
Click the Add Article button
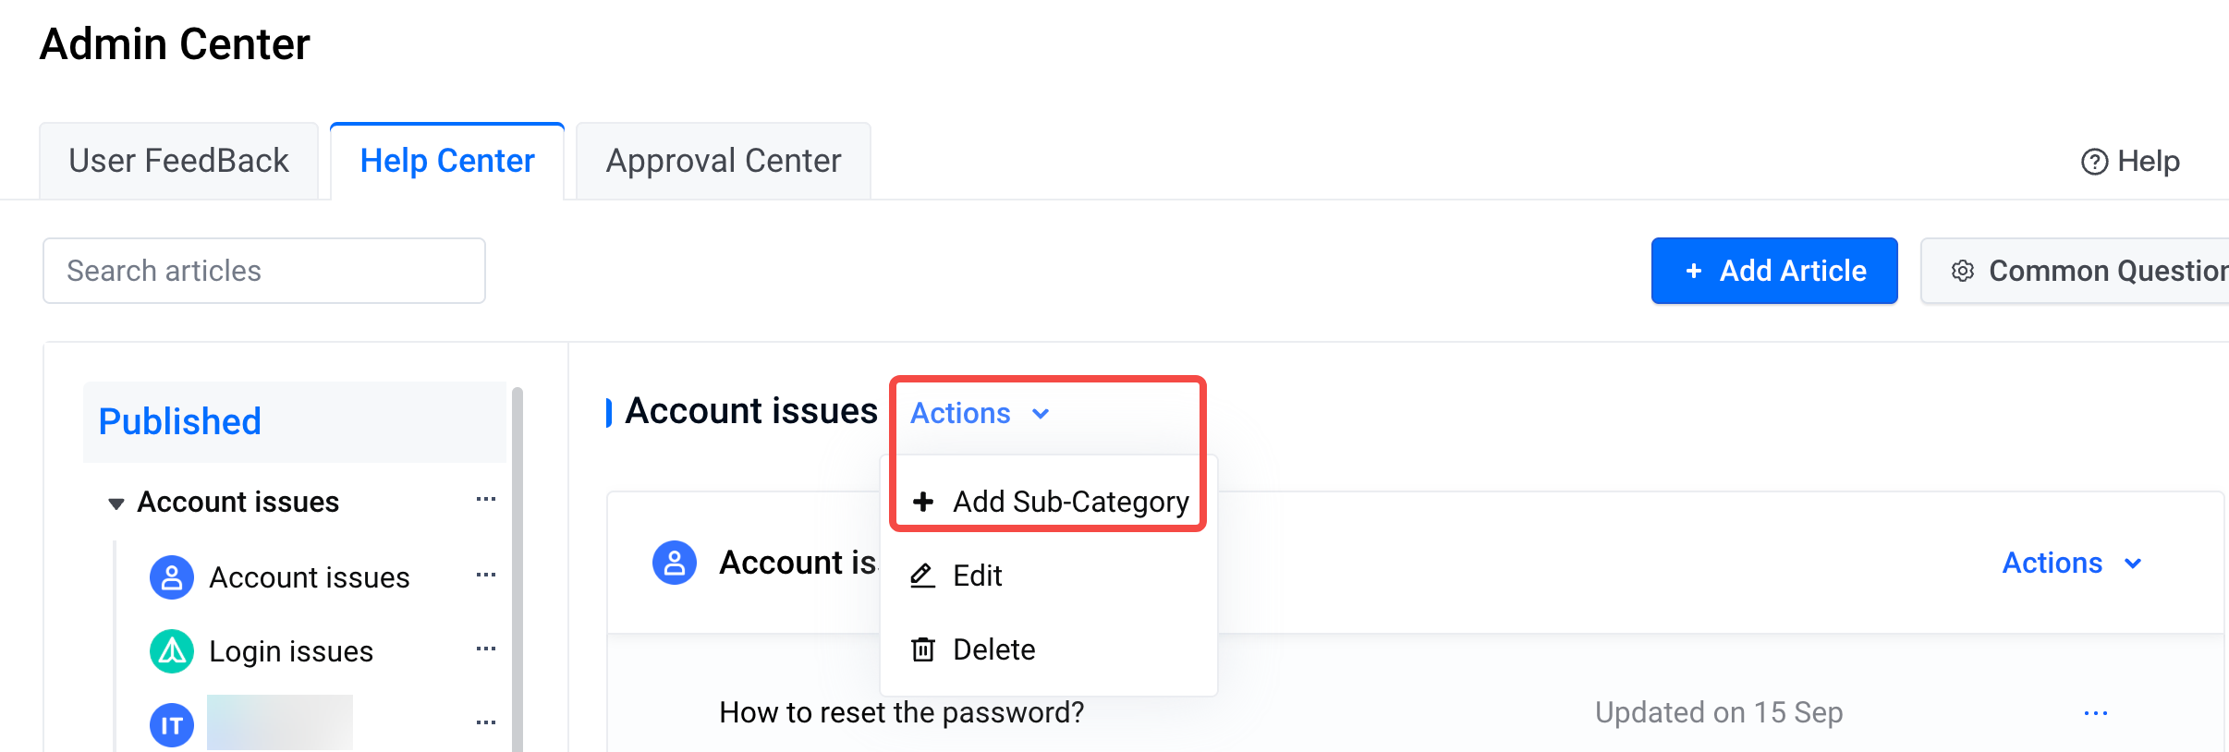1774,271
